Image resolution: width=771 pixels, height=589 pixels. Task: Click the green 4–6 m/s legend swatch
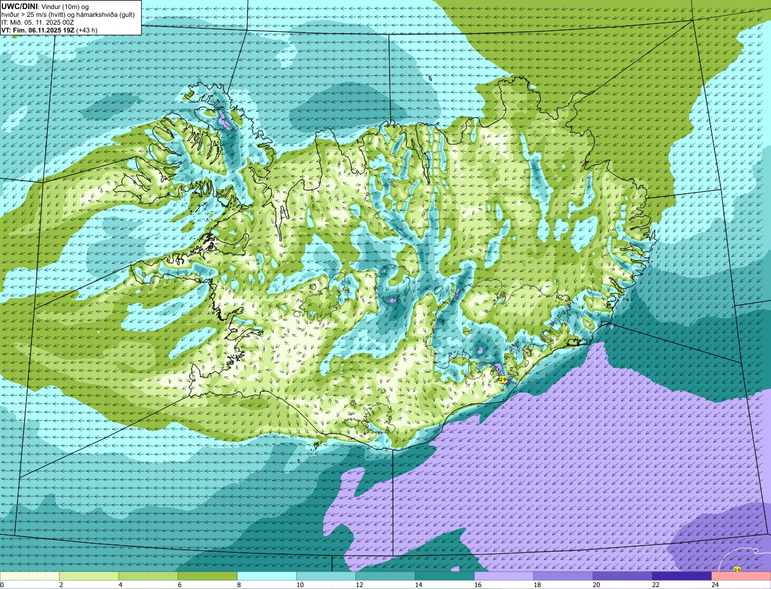coord(148,576)
